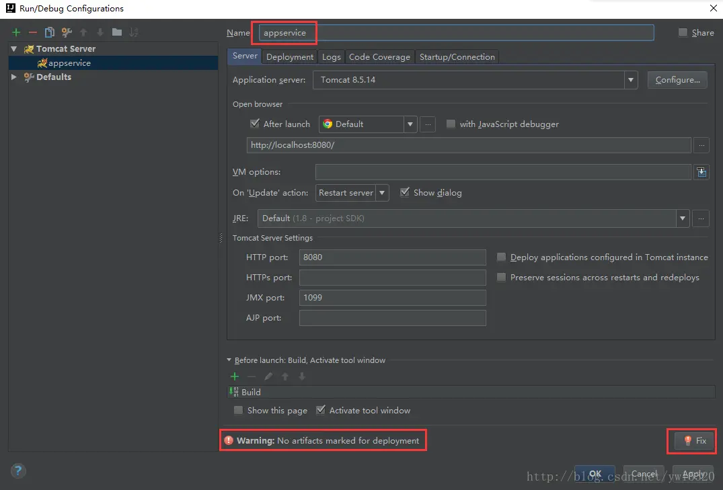
Task: Click the Configure... button
Action: click(677, 80)
